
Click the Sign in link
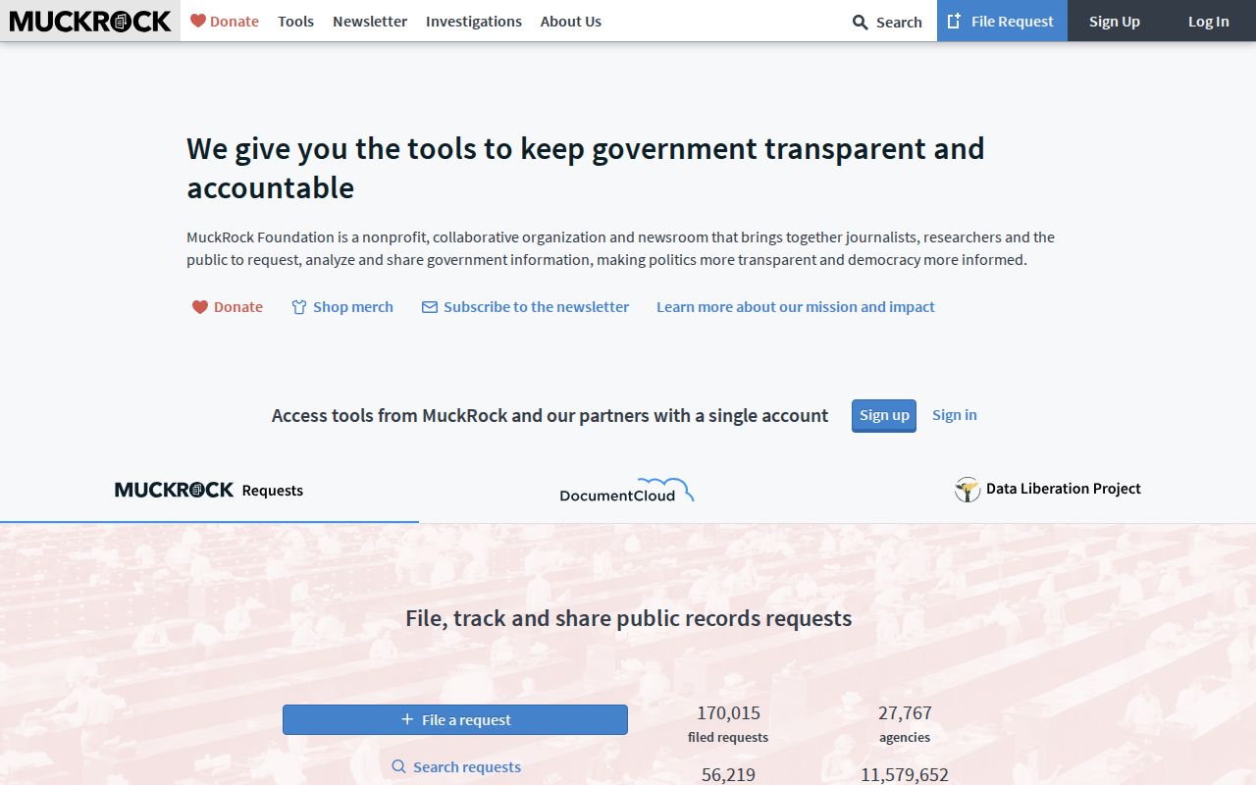954,415
